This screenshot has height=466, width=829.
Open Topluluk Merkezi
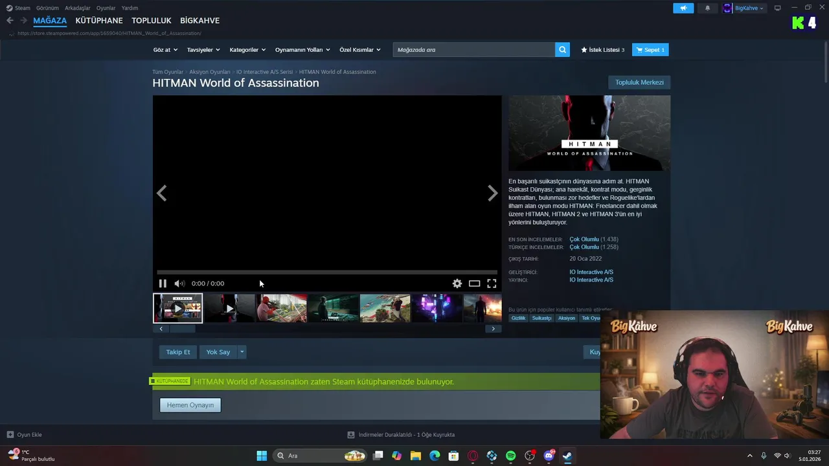(639, 82)
